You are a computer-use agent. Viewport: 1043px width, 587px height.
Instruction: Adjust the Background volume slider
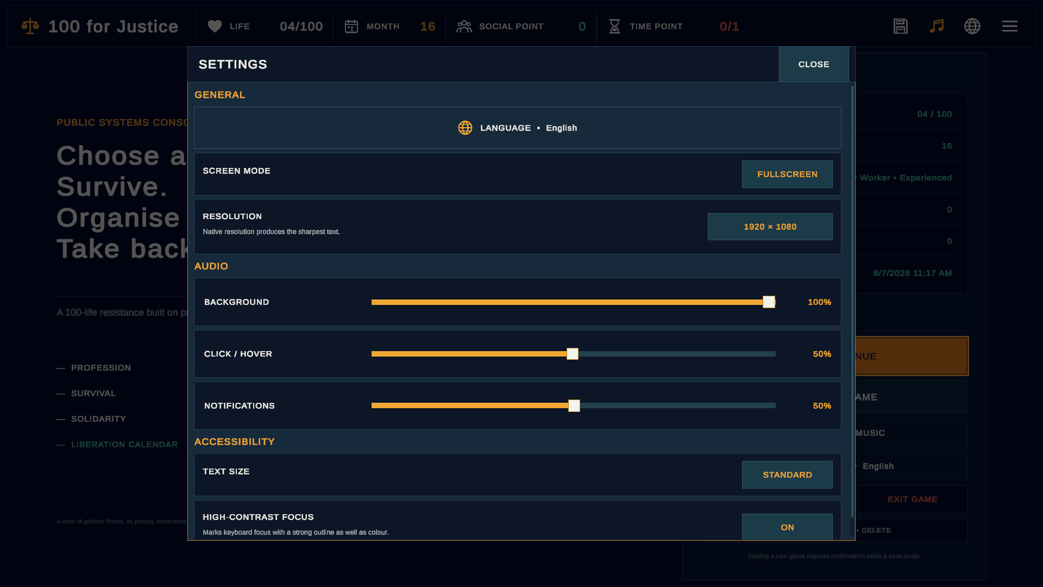click(574, 302)
